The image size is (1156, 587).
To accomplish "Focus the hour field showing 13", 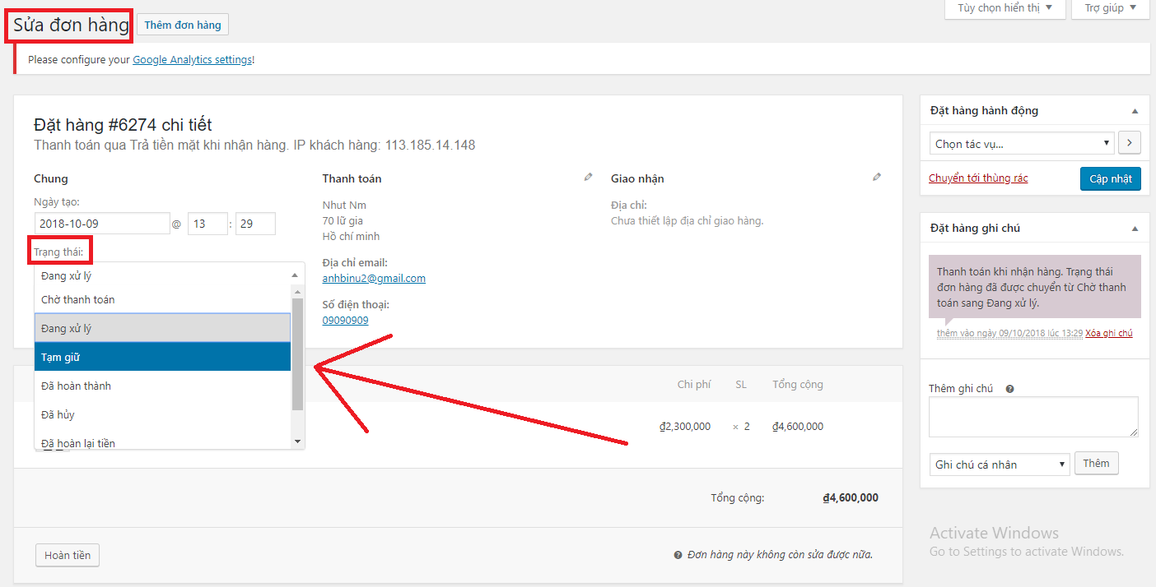I will pos(207,224).
